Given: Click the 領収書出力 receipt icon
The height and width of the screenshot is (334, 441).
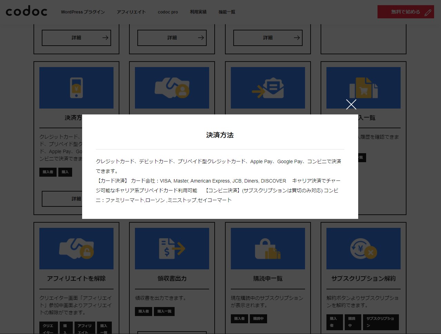Looking at the screenshot, I should (x=172, y=249).
